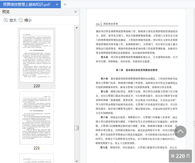The image size is (195, 163).
Task: Click the 放大 zoom in magnifier icon
Action: (x=5, y=20)
